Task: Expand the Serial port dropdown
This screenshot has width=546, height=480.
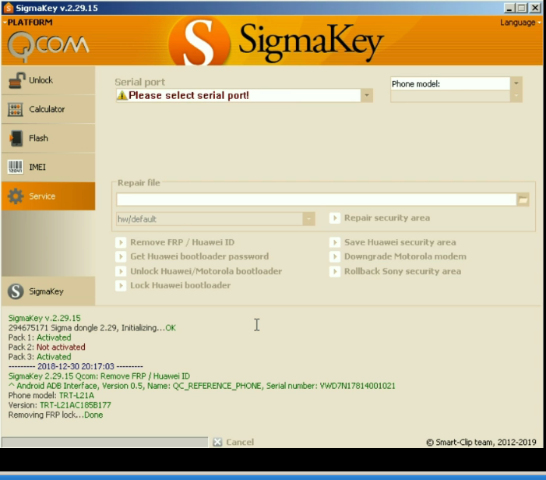Action: click(x=367, y=95)
